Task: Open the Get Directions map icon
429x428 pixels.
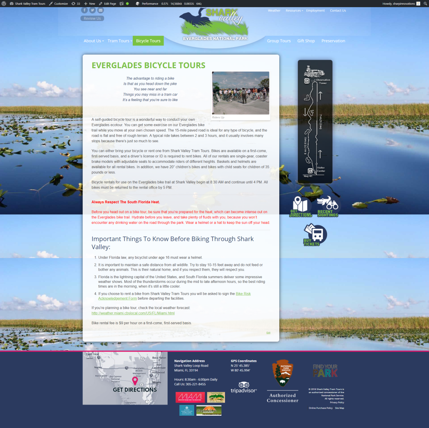Action: 300,206
